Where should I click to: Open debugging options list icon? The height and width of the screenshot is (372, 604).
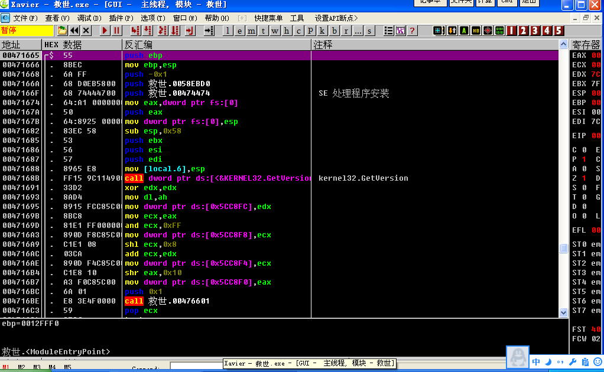389,31
